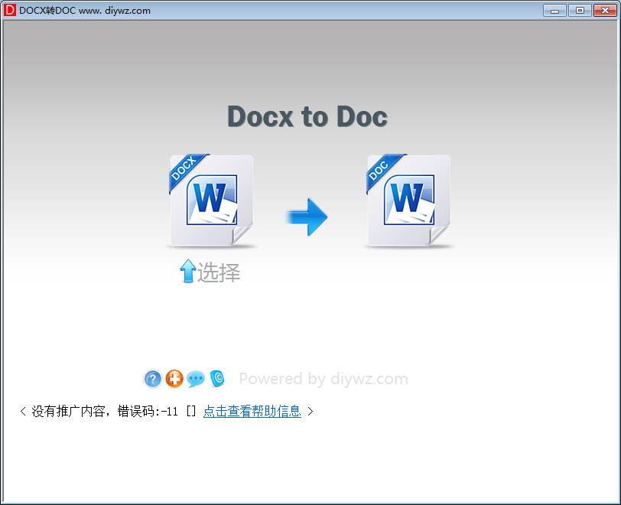This screenshot has width=621, height=505.
Task: Open the 点击查看帮助信息 help link
Action: click(252, 411)
